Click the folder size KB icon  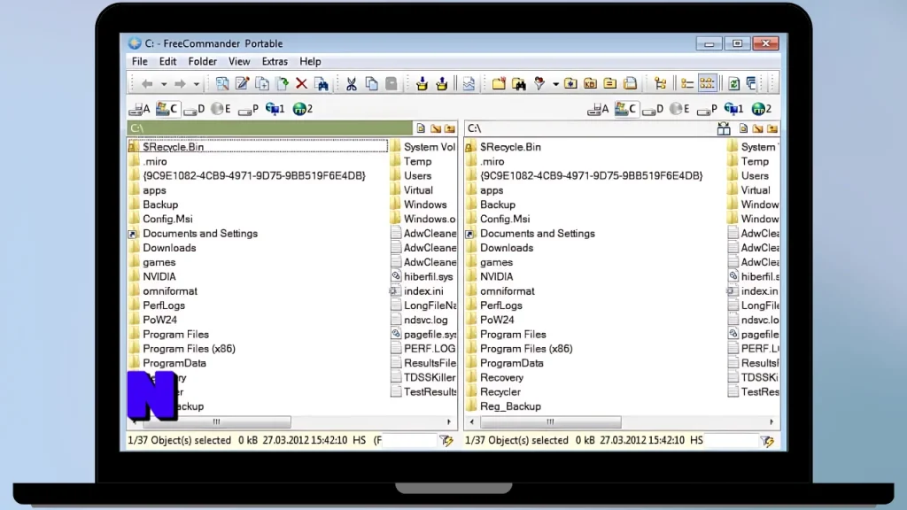pyautogui.click(x=590, y=84)
